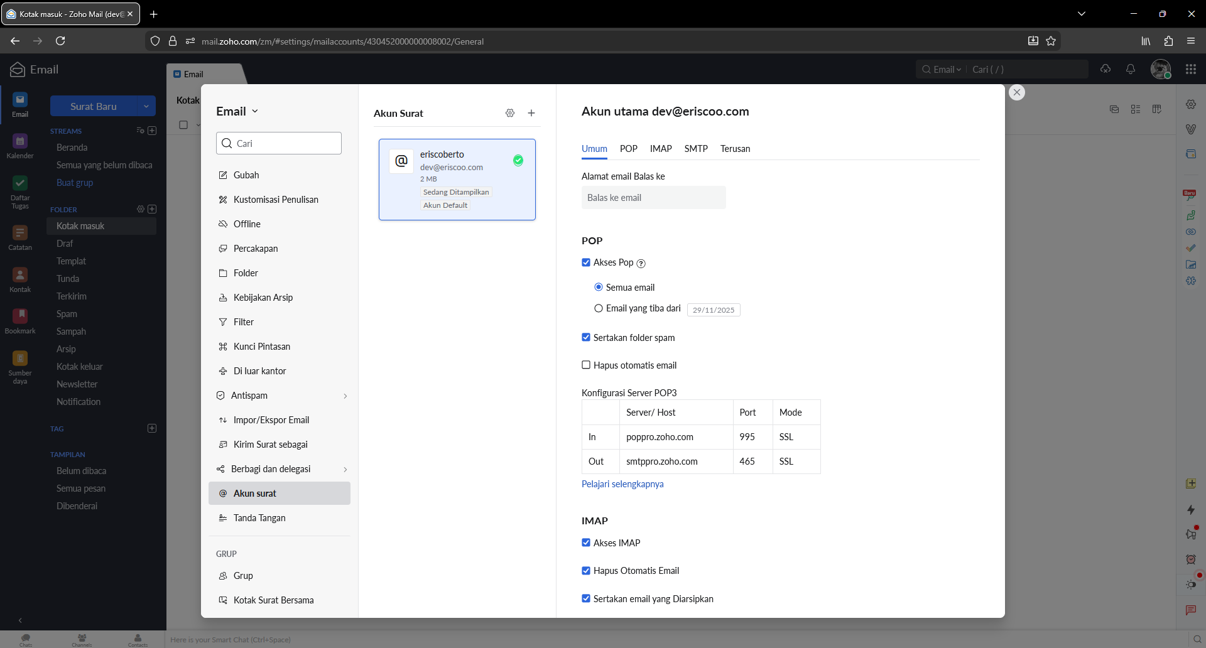Image resolution: width=1206 pixels, height=648 pixels.
Task: Click the plus icon to add mail account
Action: (x=531, y=113)
